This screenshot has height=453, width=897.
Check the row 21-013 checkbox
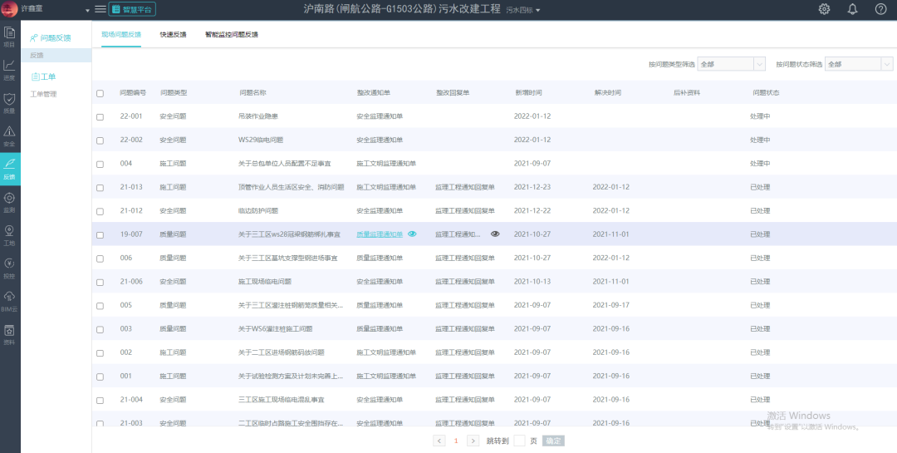pos(100,188)
